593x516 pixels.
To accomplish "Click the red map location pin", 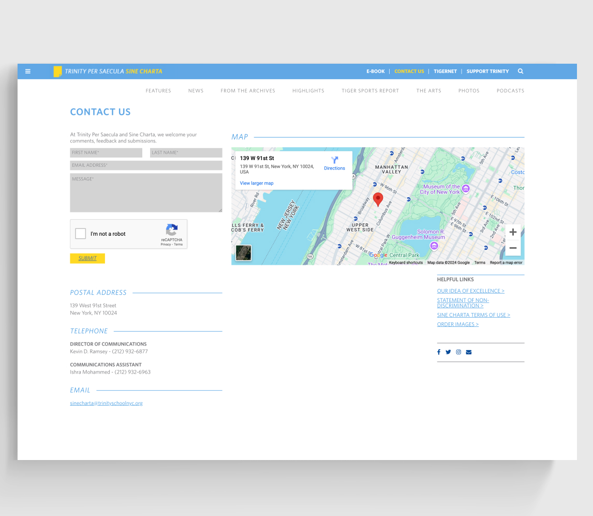I will pos(378,199).
